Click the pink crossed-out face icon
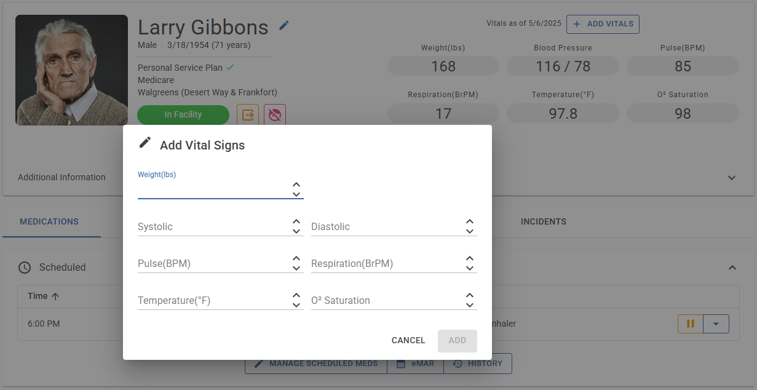Viewport: 757px width, 390px height. click(x=275, y=115)
